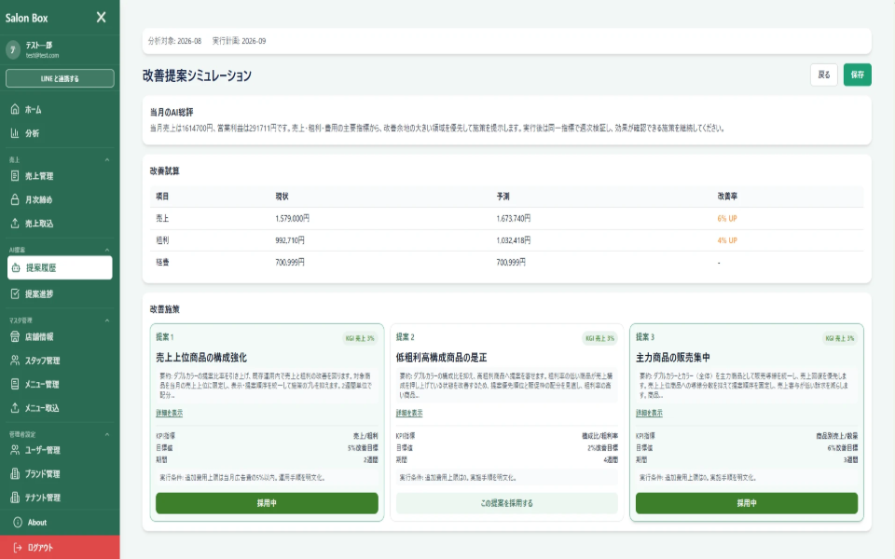This screenshot has width=895, height=559.
Task: Click the 6% UP improvement rate
Action: tap(727, 218)
